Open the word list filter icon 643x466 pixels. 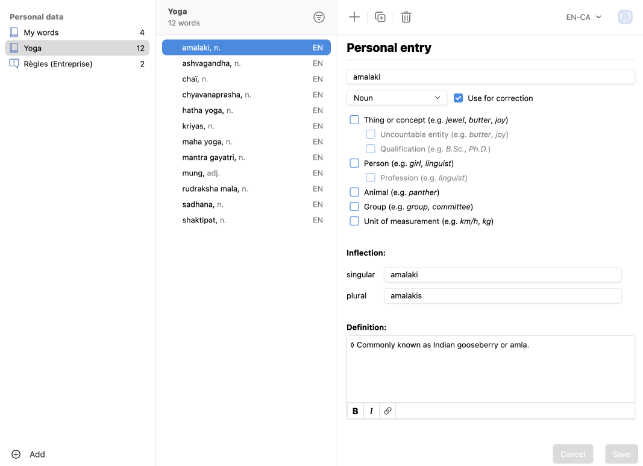[x=319, y=17]
